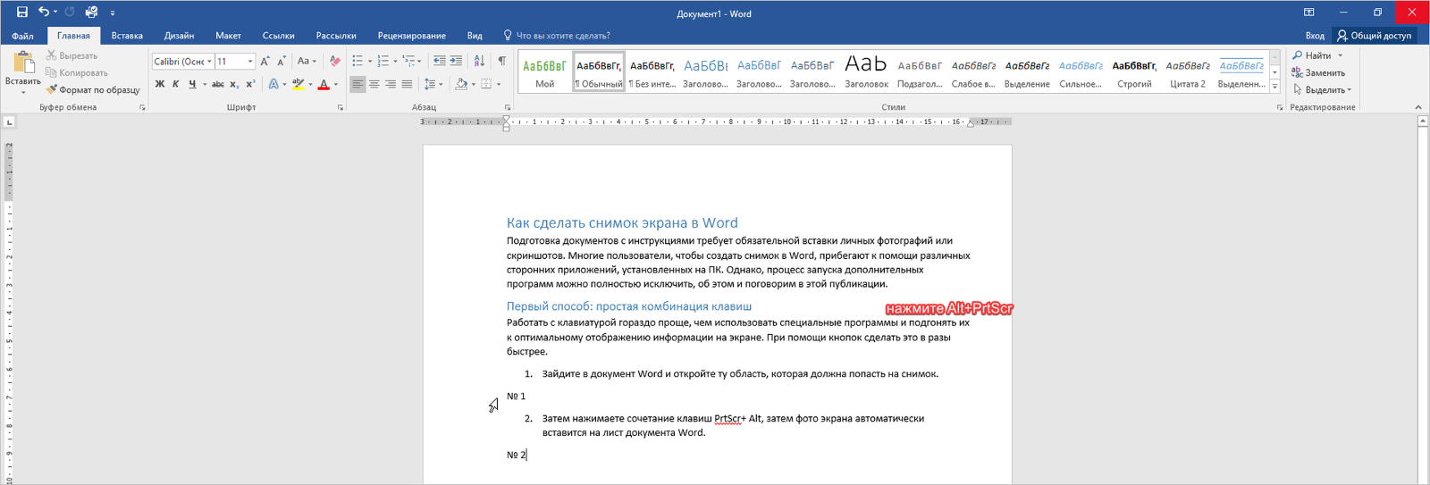This screenshot has height=485, width=1430.
Task: Click the 'Что вы хотите сделать?' search field
Action: click(x=562, y=36)
